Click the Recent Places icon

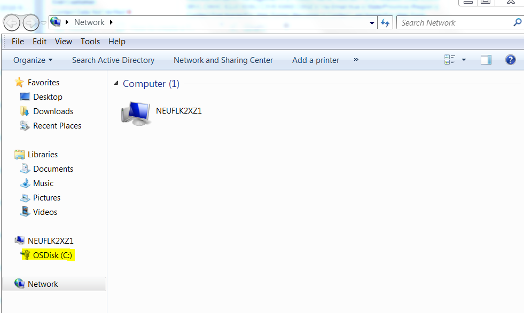pos(25,126)
